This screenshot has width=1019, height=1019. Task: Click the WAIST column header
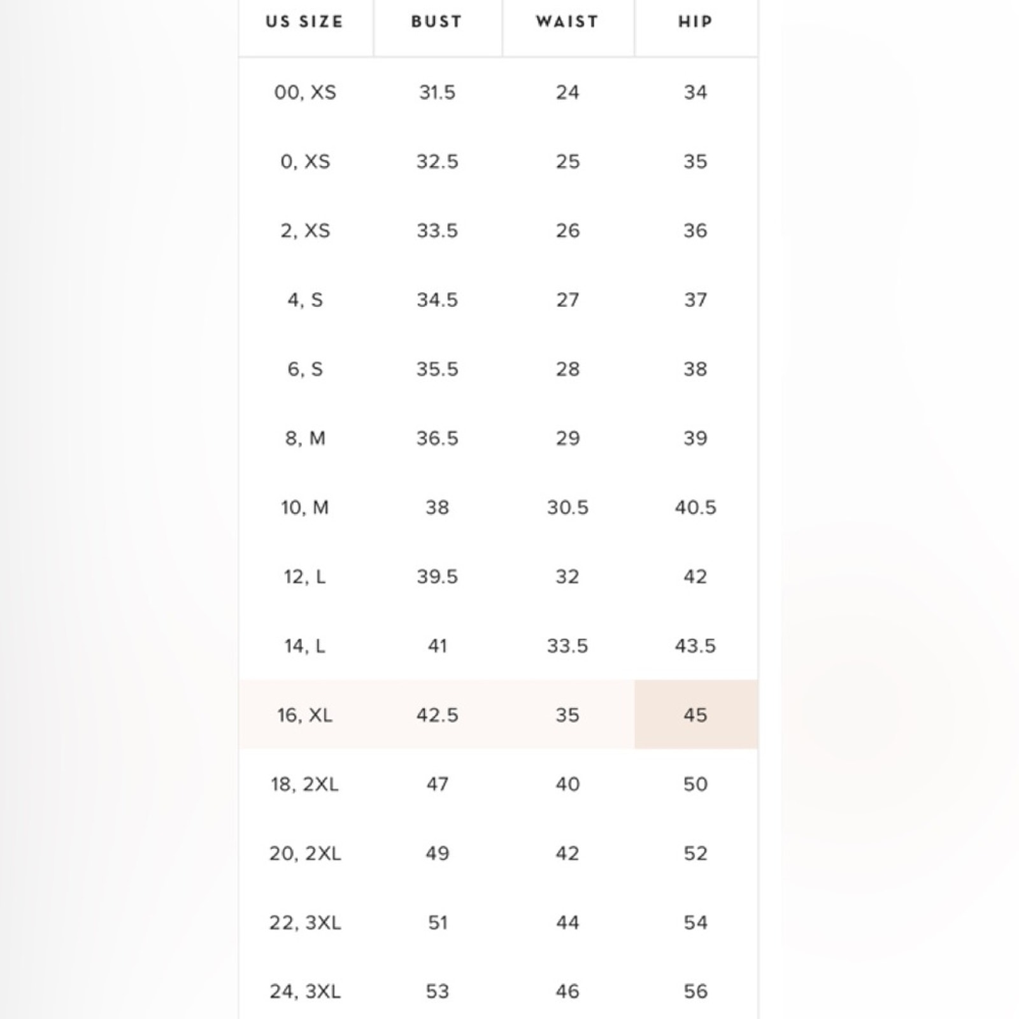pyautogui.click(x=567, y=22)
